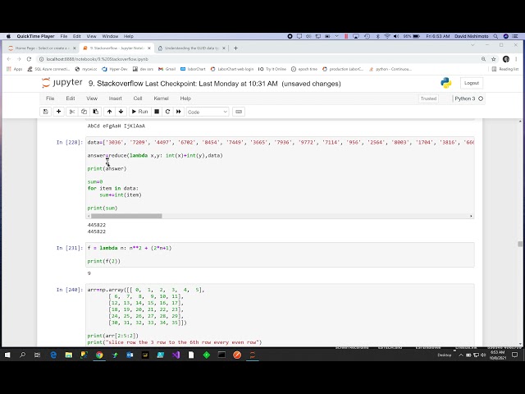This screenshot has width=525, height=394.
Task: Open Task View on the taskbar
Action: point(38,355)
